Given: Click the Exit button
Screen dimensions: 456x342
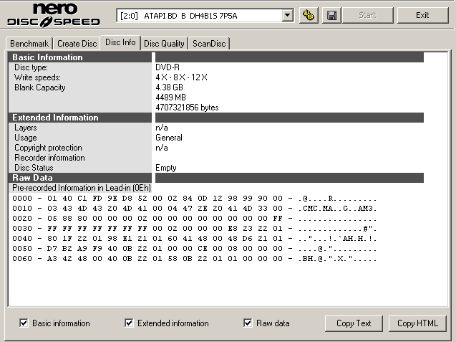Looking at the screenshot, I should 422,15.
